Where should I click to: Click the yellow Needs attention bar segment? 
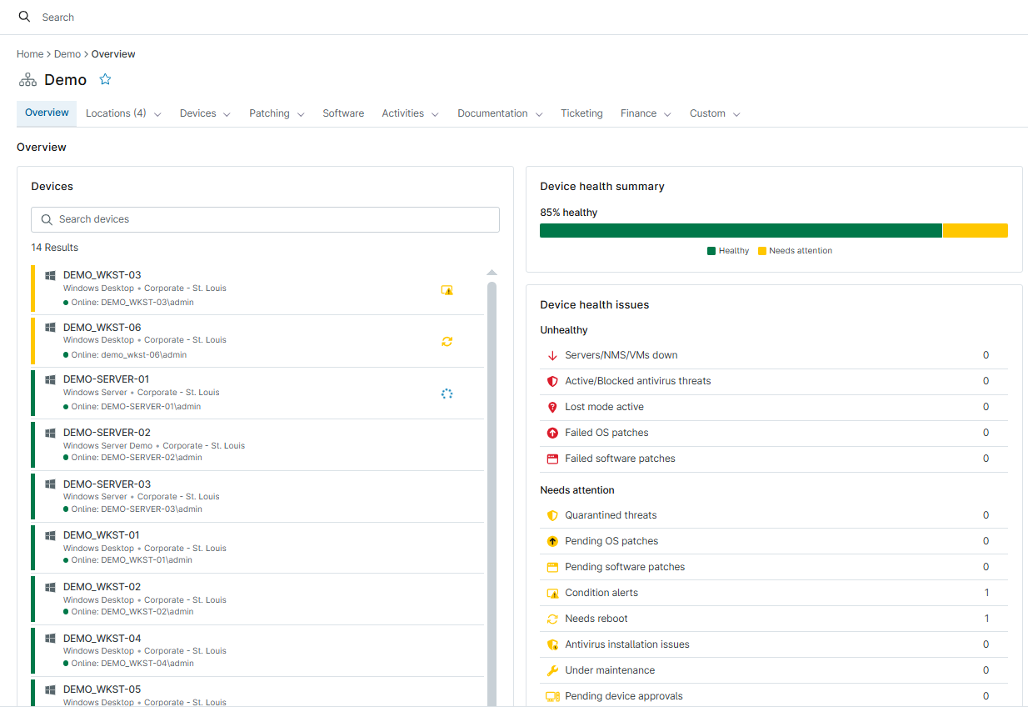pyautogui.click(x=976, y=230)
